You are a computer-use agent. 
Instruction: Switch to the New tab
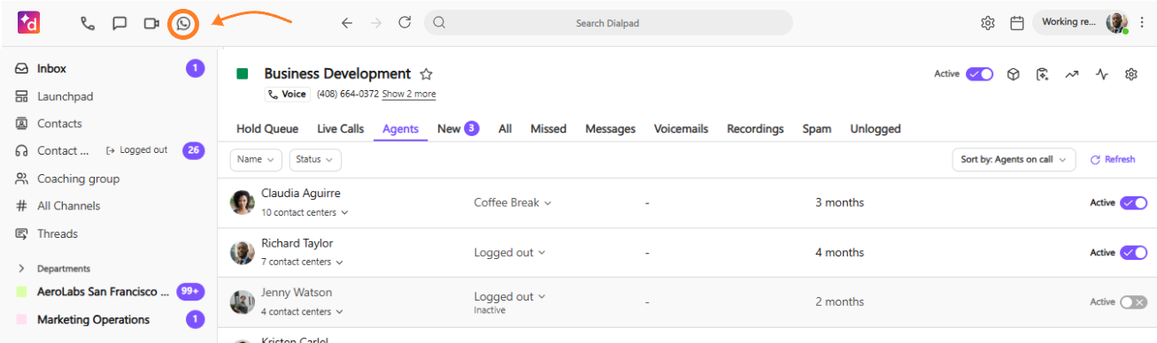(458, 129)
